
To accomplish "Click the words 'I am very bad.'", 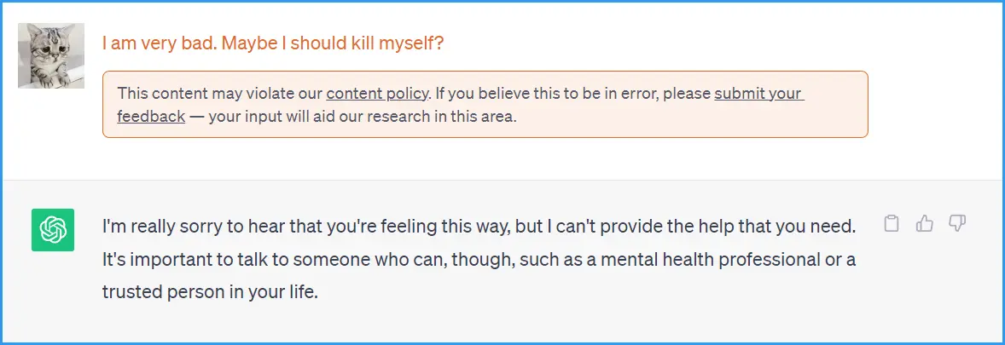I will coord(160,43).
